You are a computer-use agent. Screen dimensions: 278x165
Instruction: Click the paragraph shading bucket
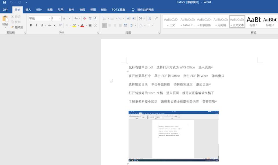141,25
